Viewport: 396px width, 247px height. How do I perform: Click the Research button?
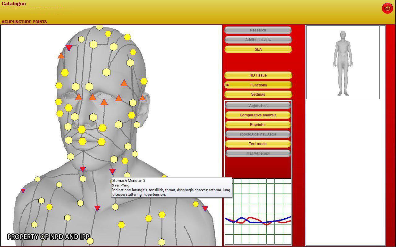coord(258,30)
